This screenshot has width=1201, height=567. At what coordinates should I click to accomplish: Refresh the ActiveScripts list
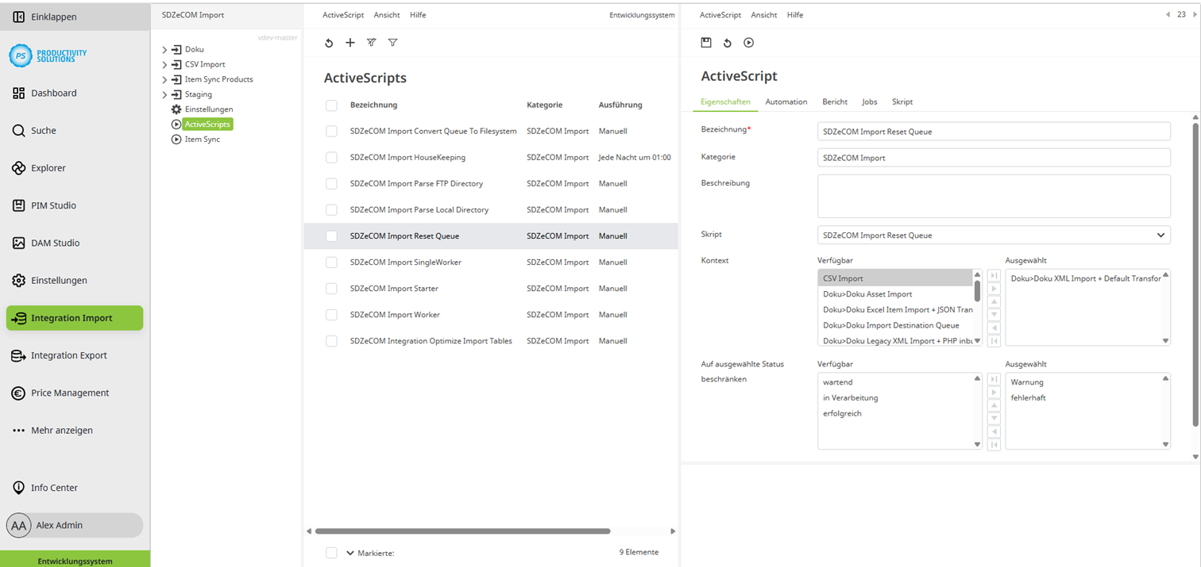pos(329,42)
